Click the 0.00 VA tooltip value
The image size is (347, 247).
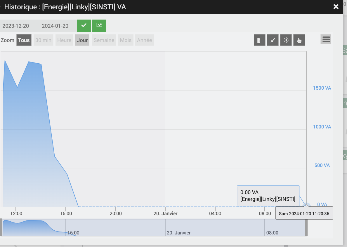249,192
